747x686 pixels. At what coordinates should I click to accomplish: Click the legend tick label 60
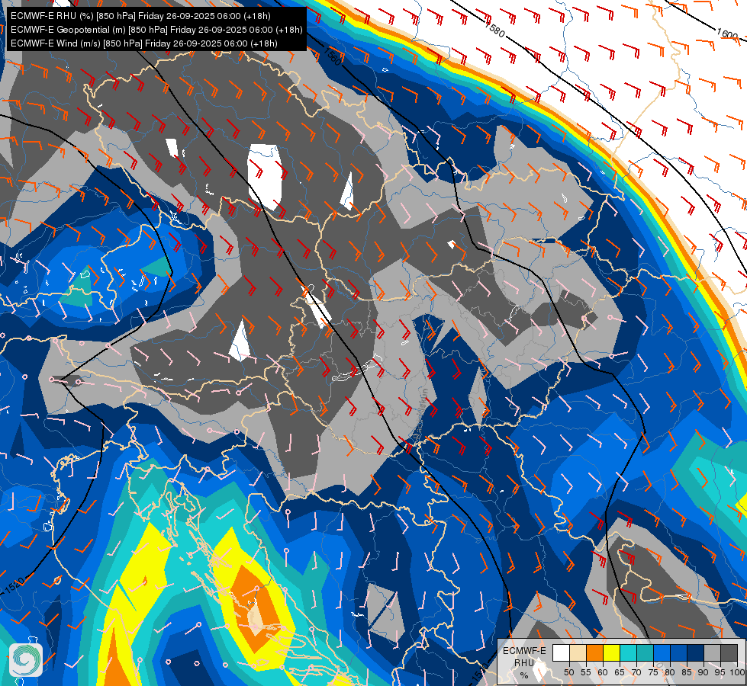coord(603,672)
